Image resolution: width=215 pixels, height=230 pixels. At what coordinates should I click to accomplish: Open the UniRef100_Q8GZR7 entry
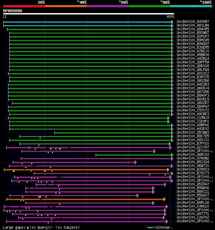tap(193, 103)
